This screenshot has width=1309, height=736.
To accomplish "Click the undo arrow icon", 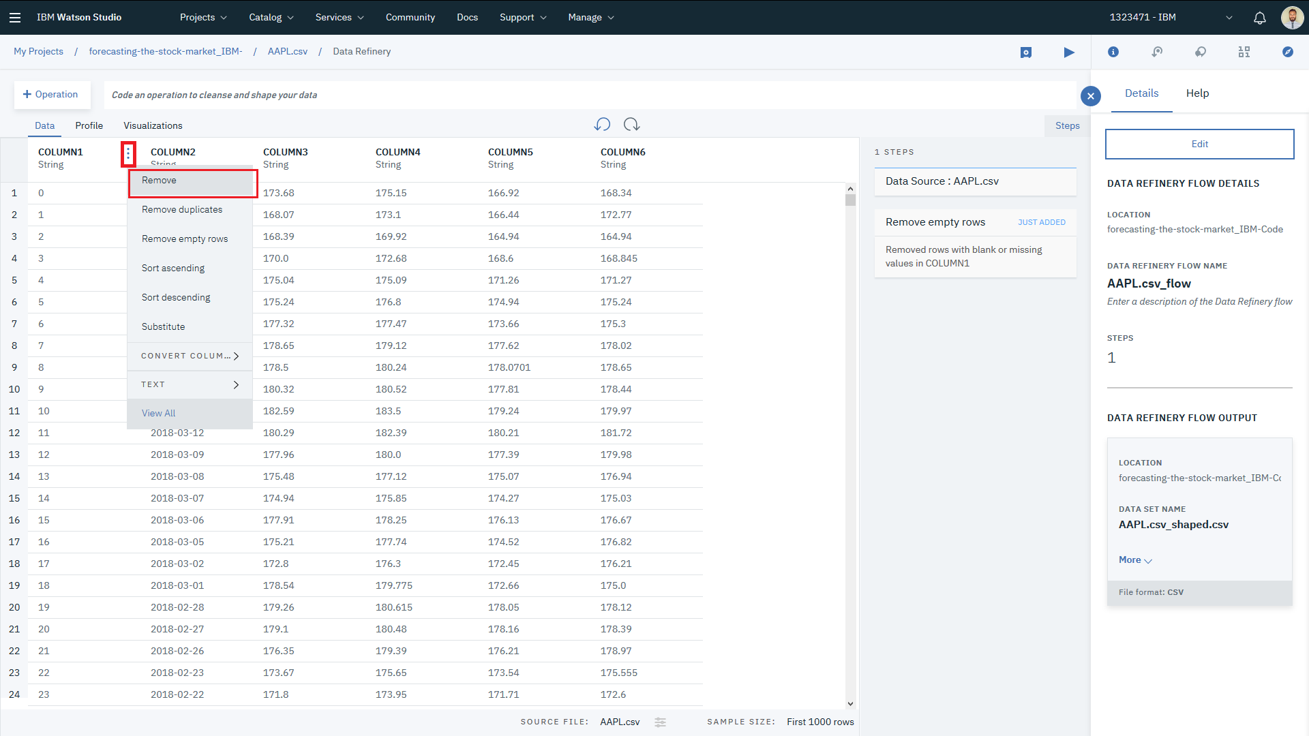I will [x=602, y=124].
